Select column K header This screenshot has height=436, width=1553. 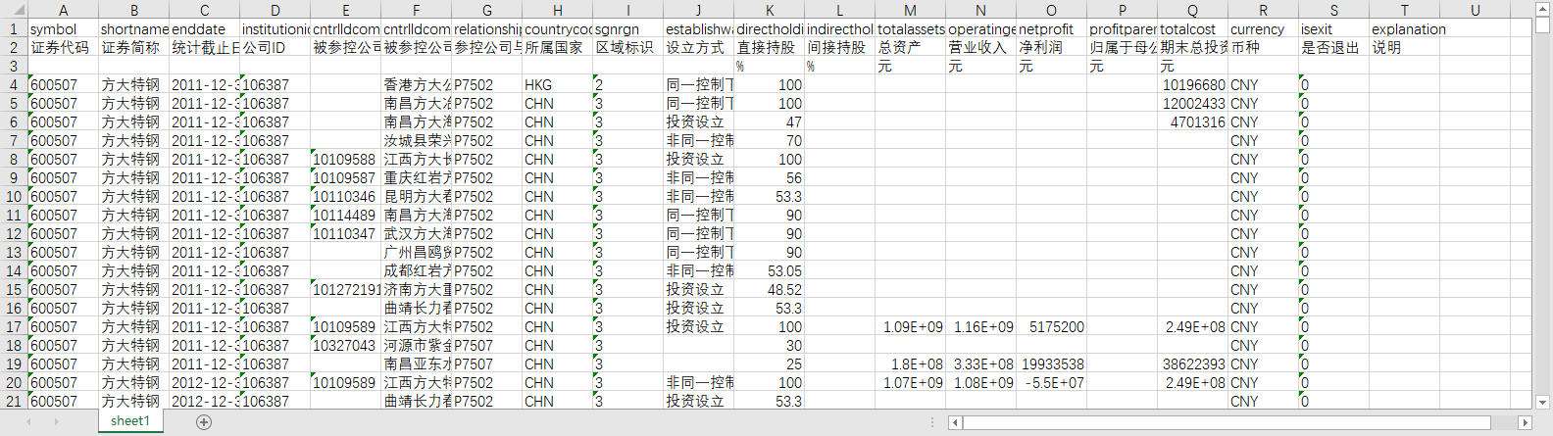770,10
